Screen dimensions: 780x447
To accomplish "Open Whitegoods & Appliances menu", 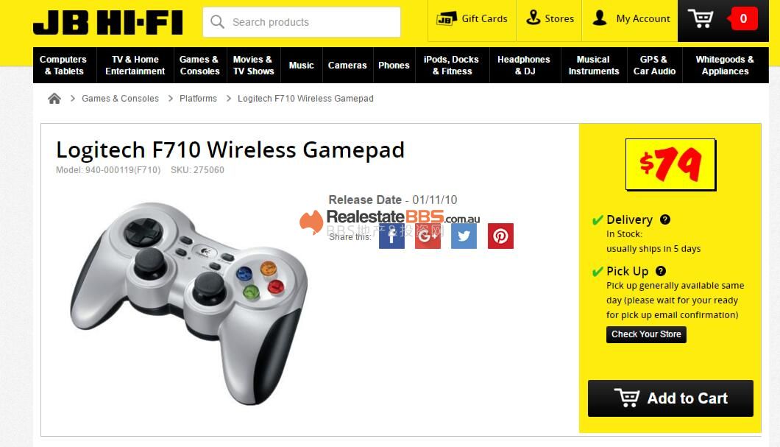I will pyautogui.click(x=725, y=66).
